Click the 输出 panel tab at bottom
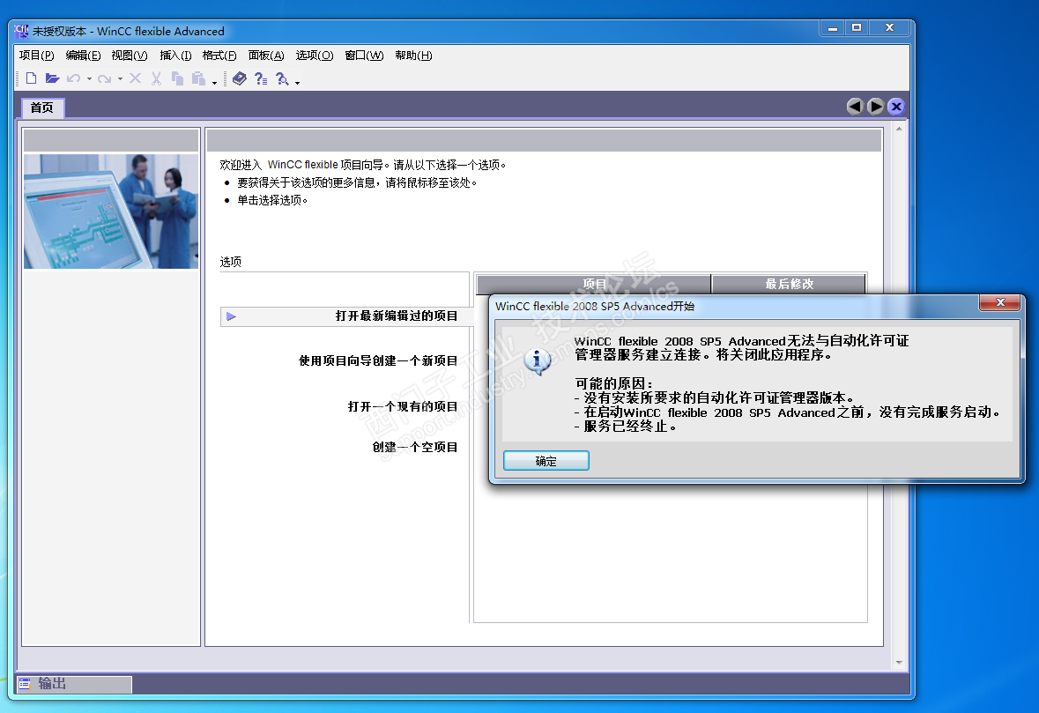 point(74,684)
